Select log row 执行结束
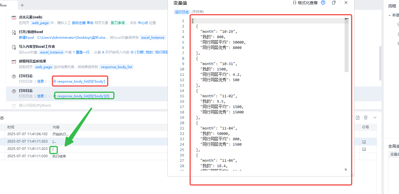 [188, 156]
